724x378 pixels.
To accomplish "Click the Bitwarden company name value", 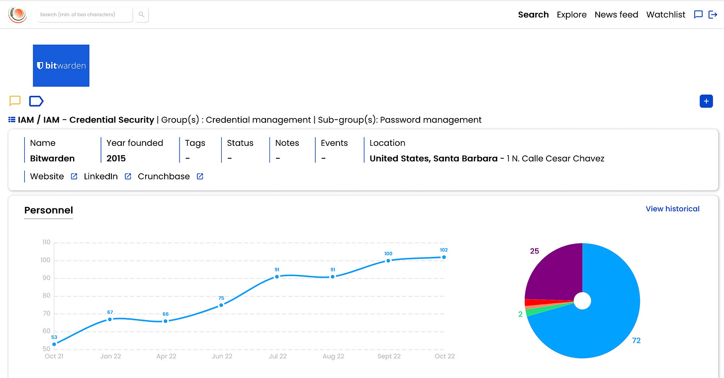I will [52, 158].
